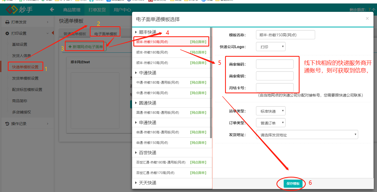This screenshot has width=377, height=192.
Task: Select 打单发货 in the top navigation bar
Action: (x=97, y=10)
